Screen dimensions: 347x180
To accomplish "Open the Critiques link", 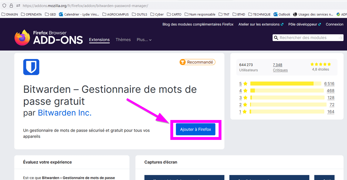I will pyautogui.click(x=280, y=70).
